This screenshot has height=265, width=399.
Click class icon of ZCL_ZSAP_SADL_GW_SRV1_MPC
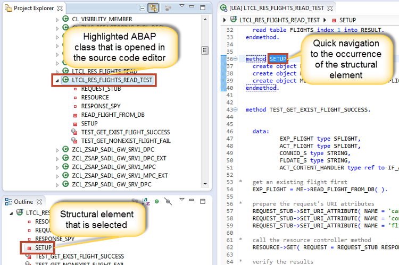pyautogui.click(x=65, y=167)
